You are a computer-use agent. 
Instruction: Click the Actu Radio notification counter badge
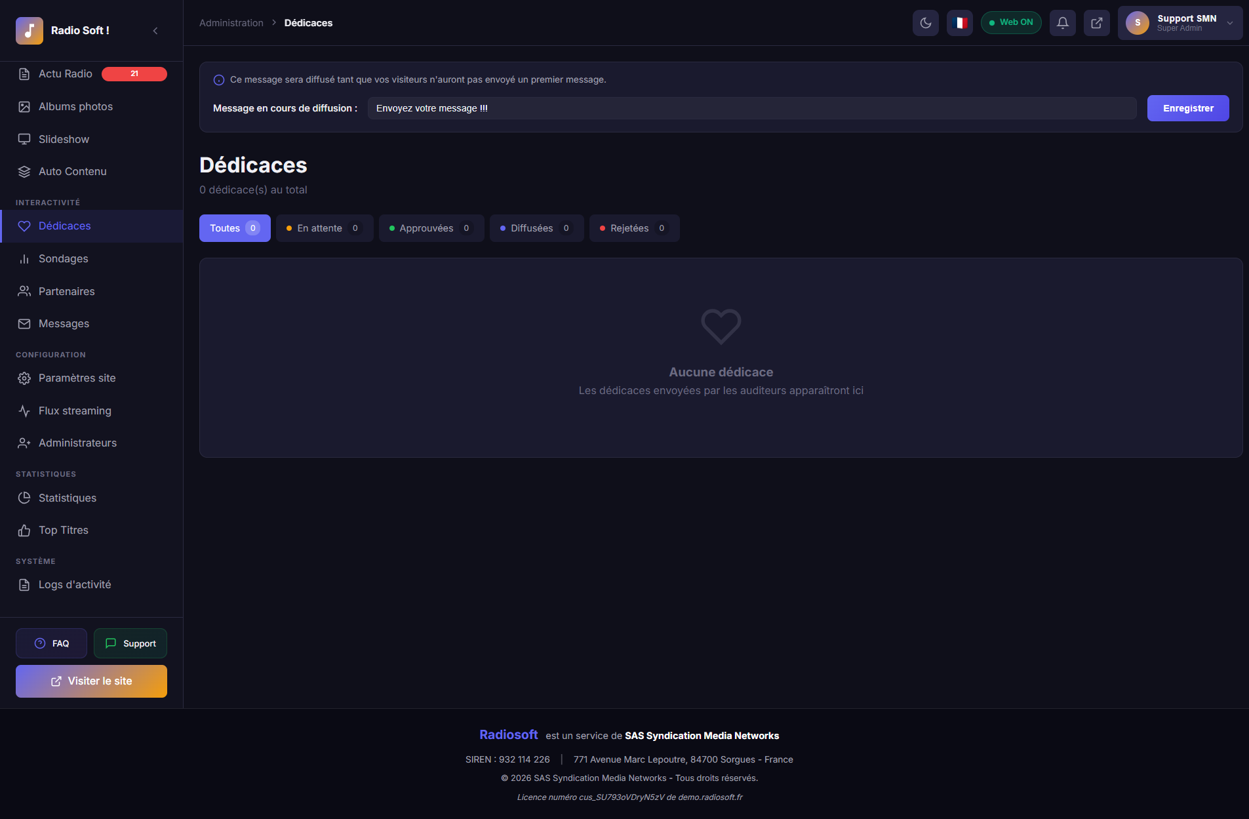click(x=134, y=73)
